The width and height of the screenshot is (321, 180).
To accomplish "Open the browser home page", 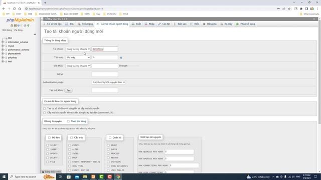I will coord(20,8).
